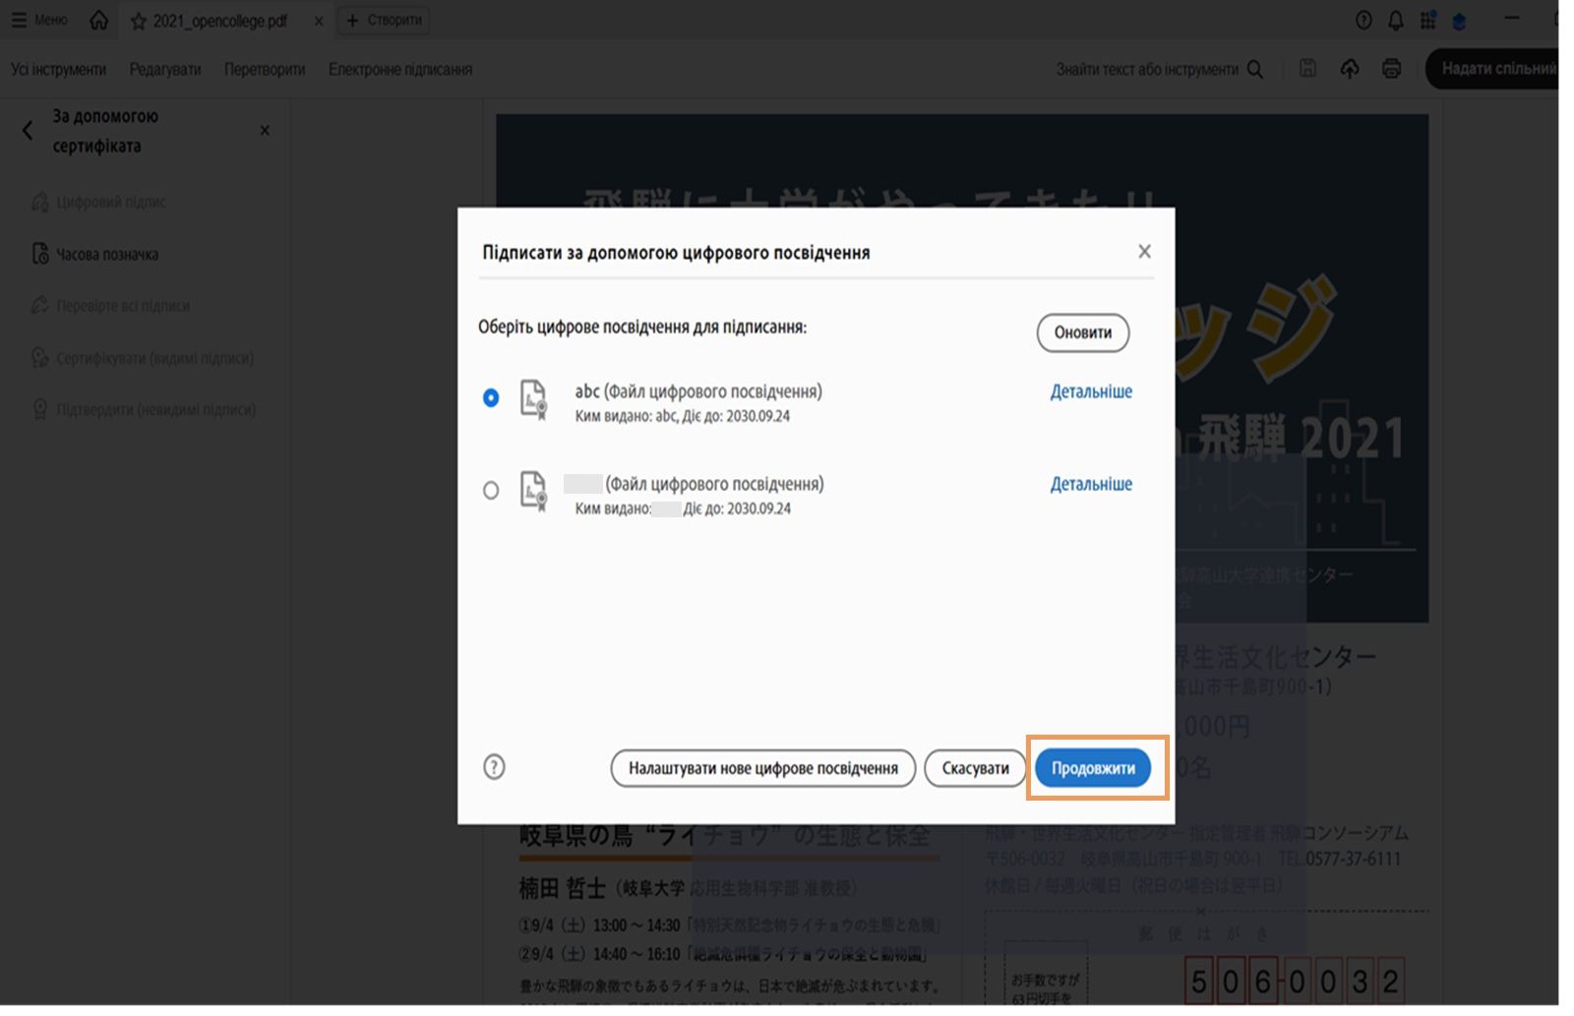Select Цифровий підпис tool
The image size is (1574, 1016).
(x=99, y=202)
